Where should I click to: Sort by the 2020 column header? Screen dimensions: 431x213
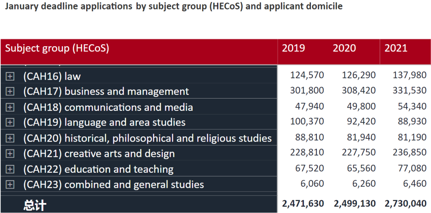(x=344, y=48)
